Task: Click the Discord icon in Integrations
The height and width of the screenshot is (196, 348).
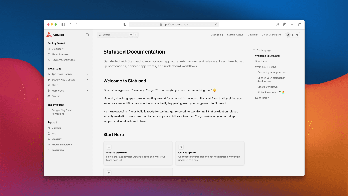Action: (x=48, y=96)
